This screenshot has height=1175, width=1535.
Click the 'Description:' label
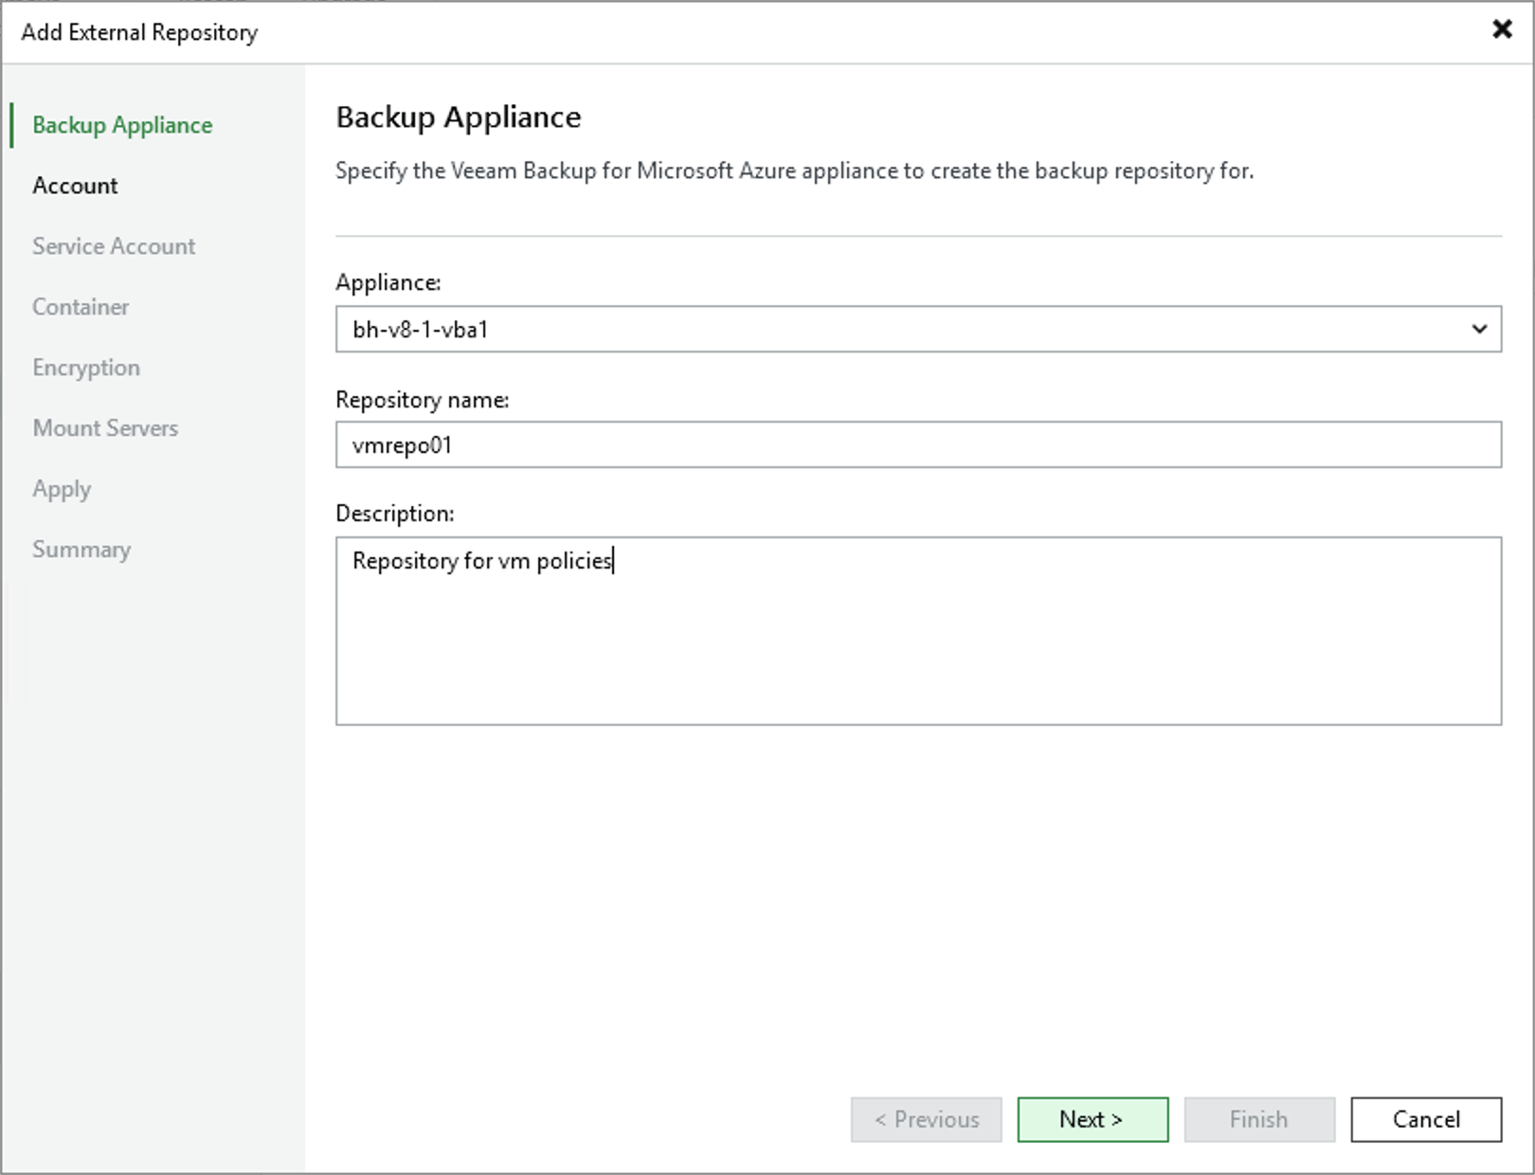(x=395, y=514)
